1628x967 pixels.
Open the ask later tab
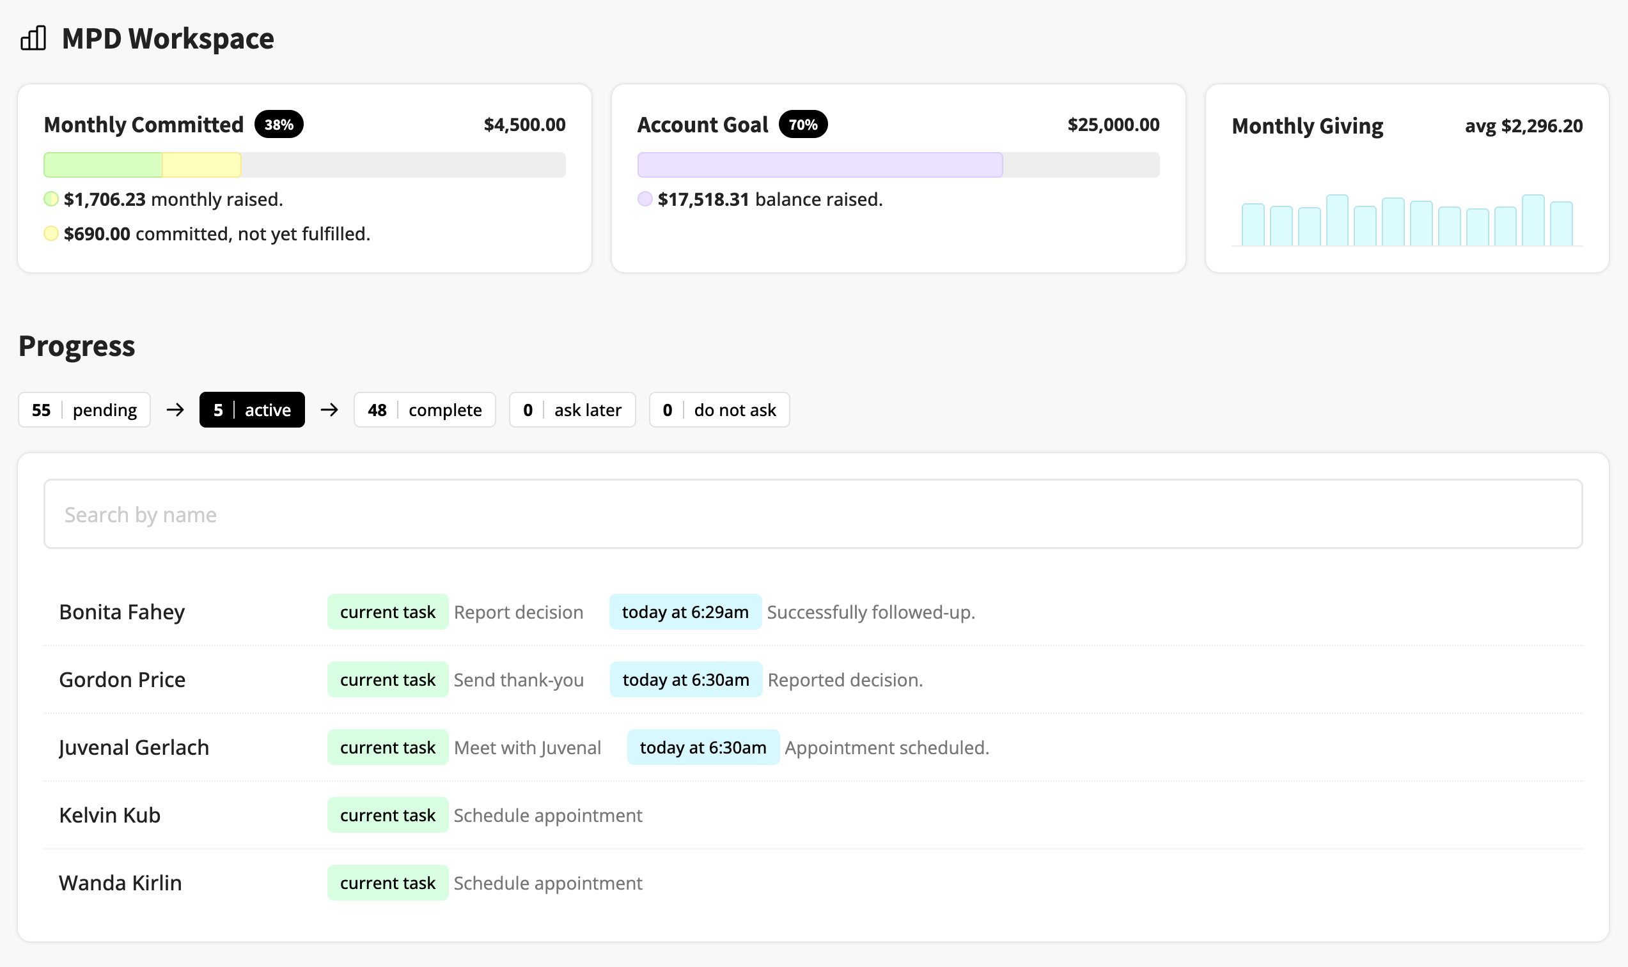pos(572,410)
